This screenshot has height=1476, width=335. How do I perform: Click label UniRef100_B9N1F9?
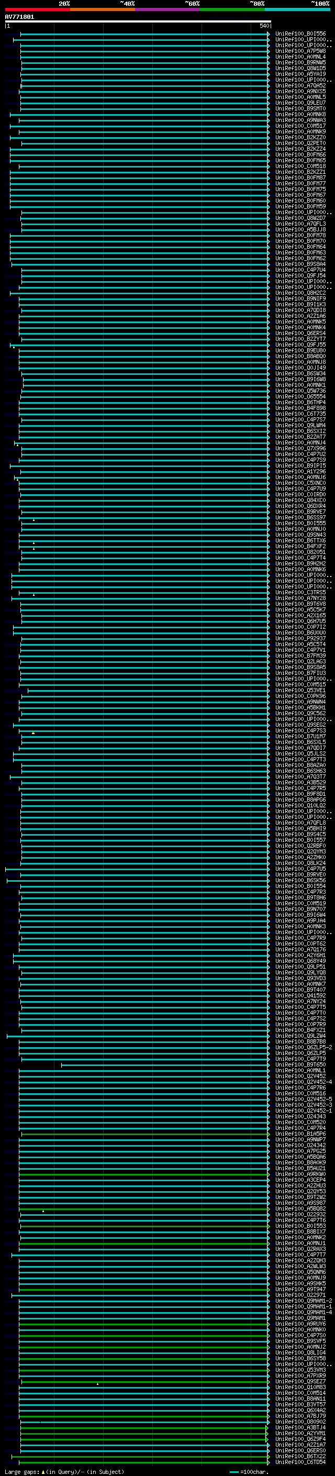(x=300, y=299)
